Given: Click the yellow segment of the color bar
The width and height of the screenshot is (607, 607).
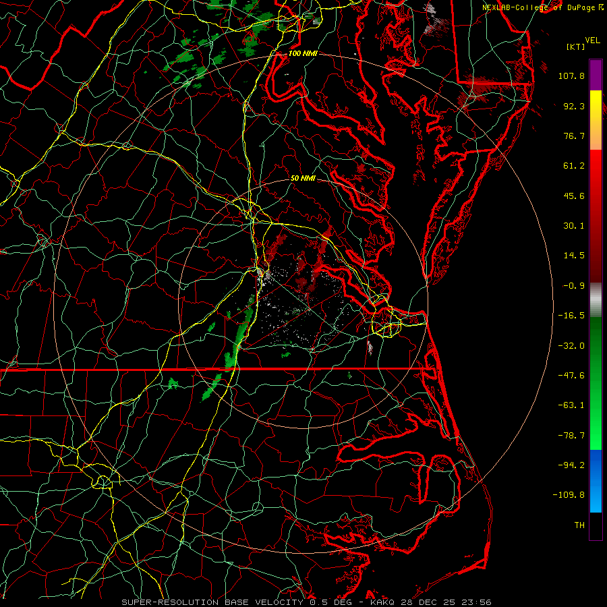Looking at the screenshot, I should [596, 120].
